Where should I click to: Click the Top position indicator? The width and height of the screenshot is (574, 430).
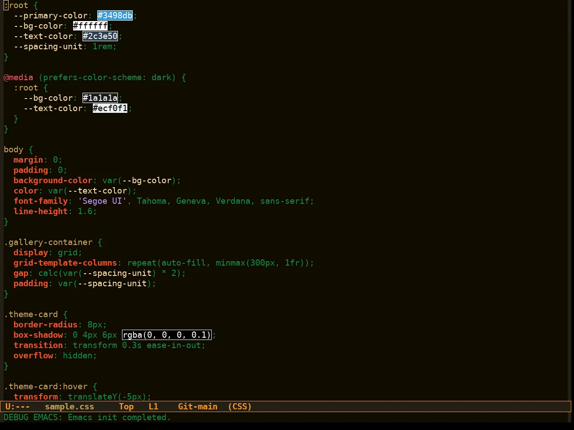pos(126,407)
